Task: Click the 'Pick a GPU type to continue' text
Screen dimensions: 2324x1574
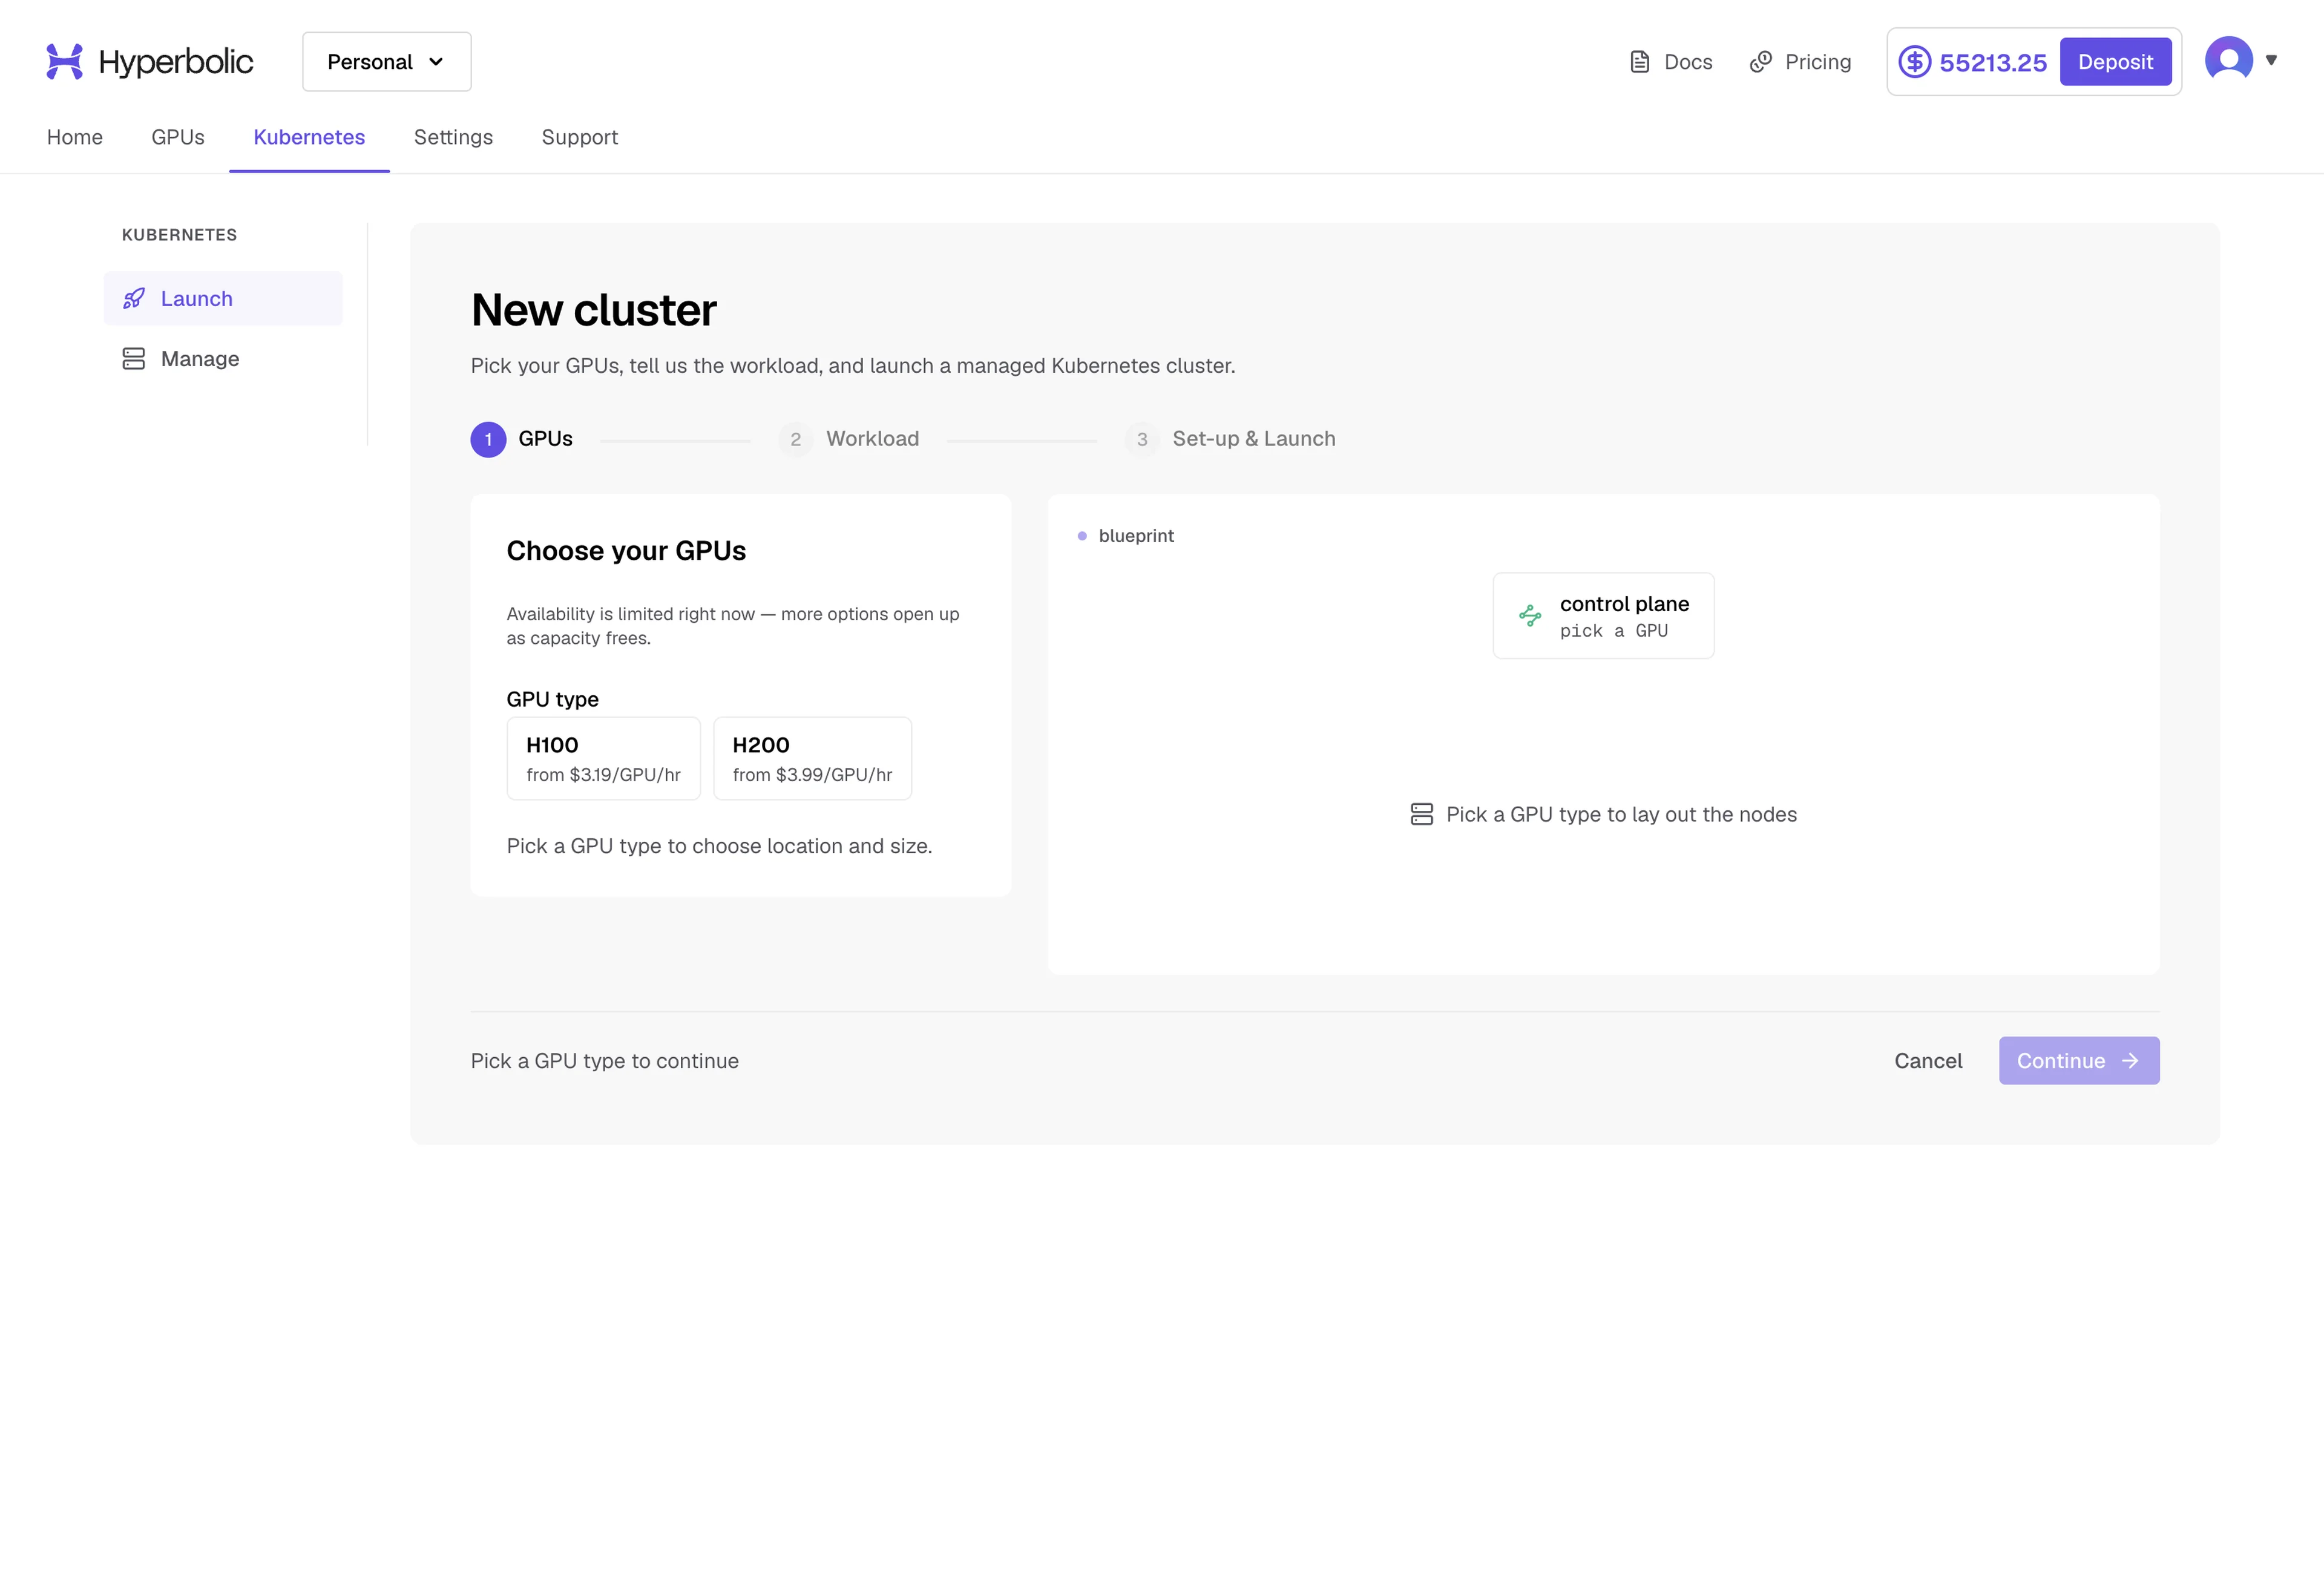Action: [x=605, y=1061]
